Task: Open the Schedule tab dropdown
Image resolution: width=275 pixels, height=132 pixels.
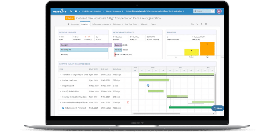Action: (145, 24)
